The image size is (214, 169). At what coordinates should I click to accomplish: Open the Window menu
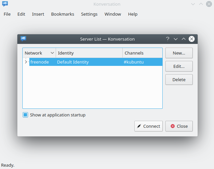(x=113, y=14)
